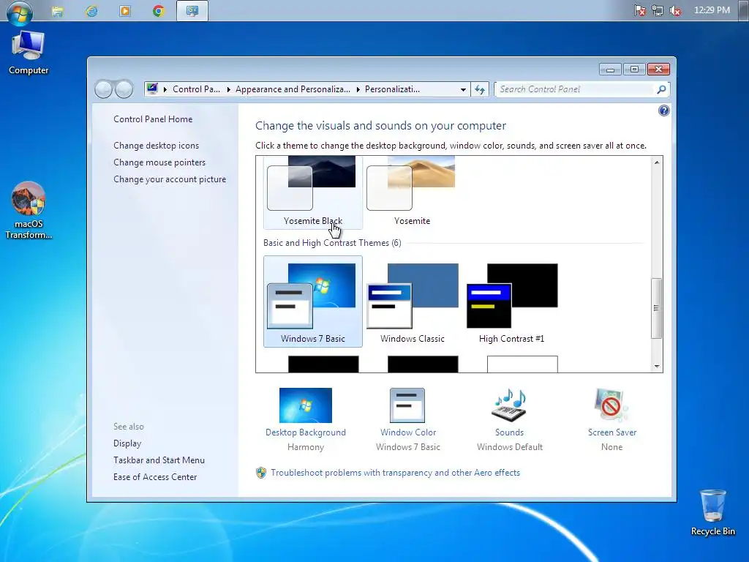
Task: Open Change your account picture link
Action: click(170, 179)
